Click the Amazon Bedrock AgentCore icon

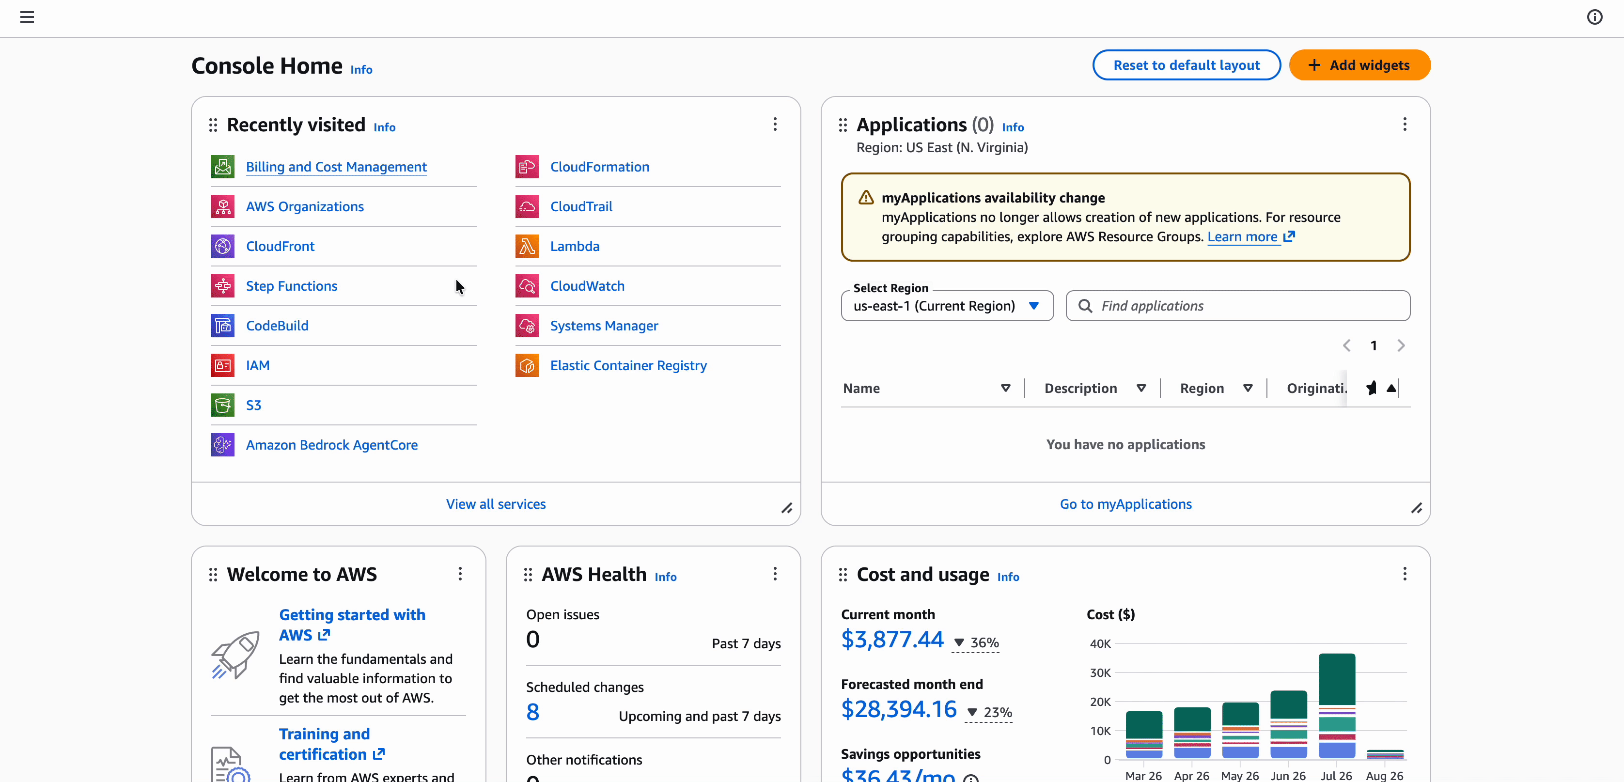(222, 445)
